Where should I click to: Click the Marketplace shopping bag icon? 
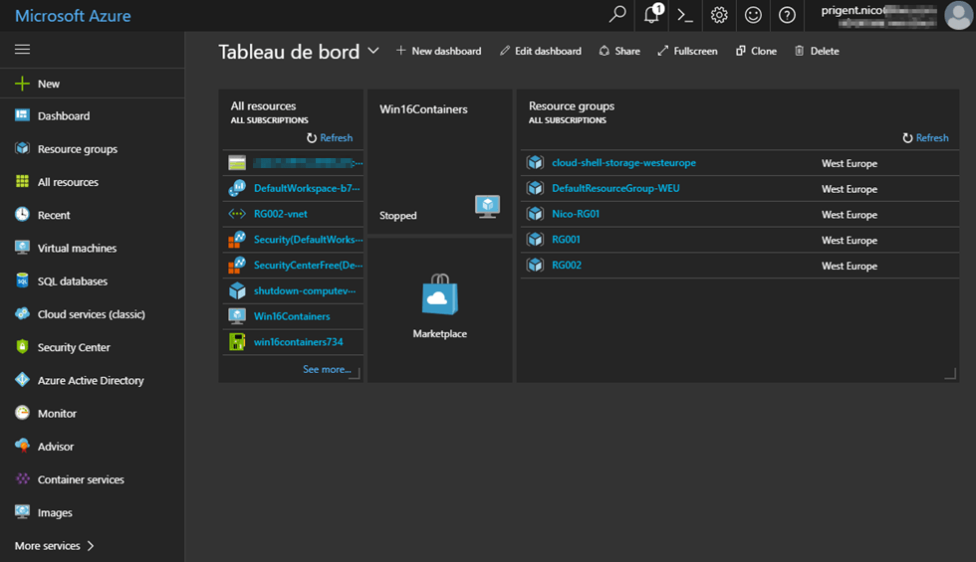click(x=440, y=294)
